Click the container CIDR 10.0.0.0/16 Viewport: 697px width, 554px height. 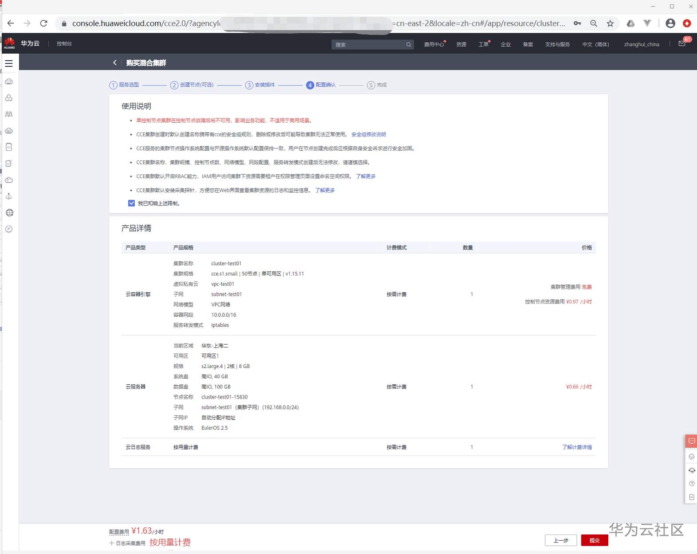pos(223,315)
